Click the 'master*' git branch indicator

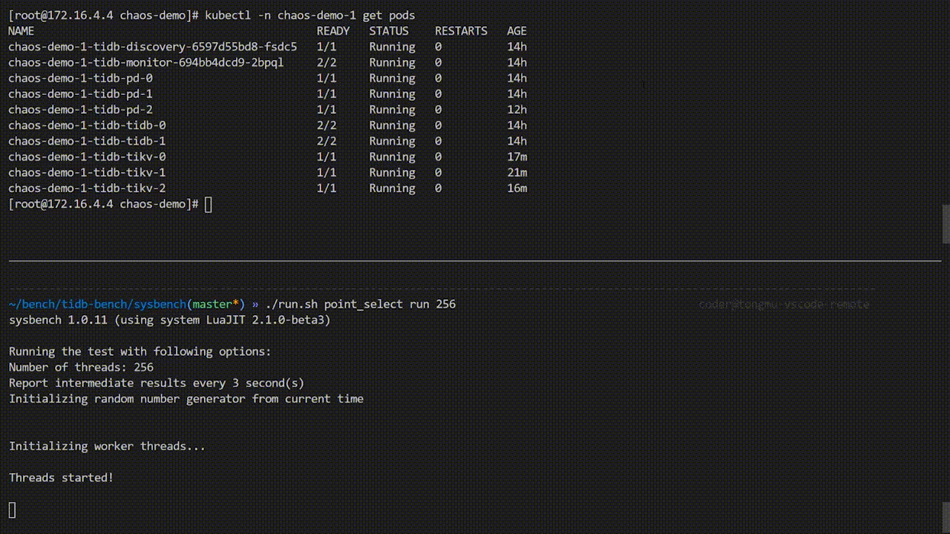tap(215, 304)
